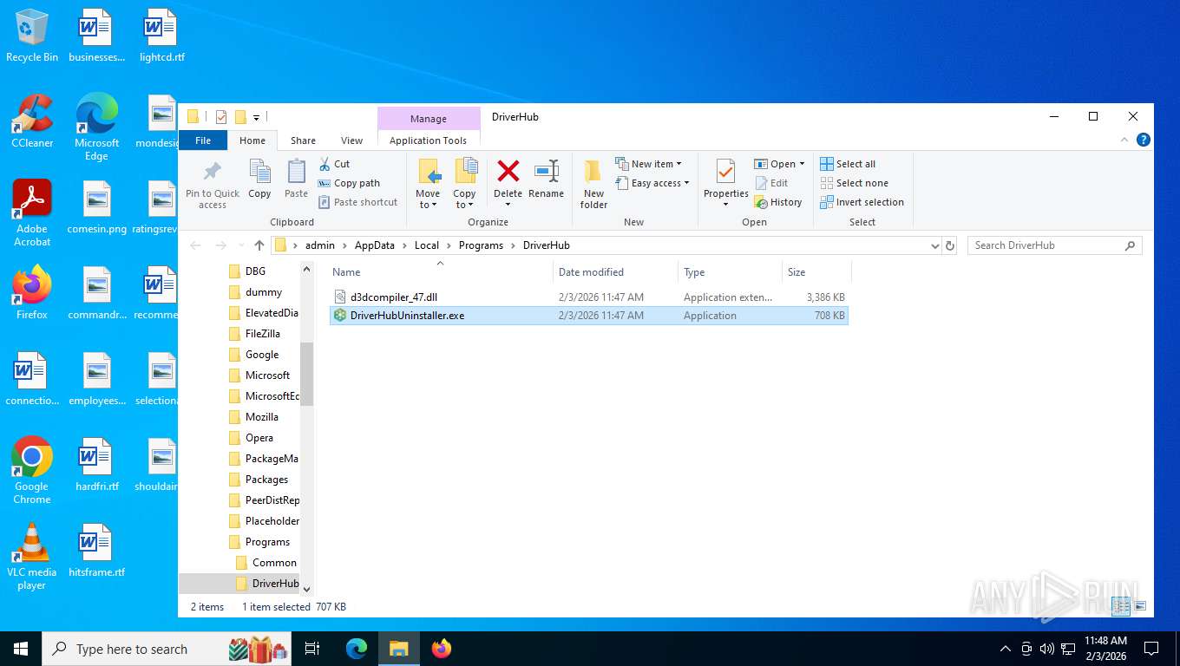Switch to large icons view in status bar
The height and width of the screenshot is (666, 1180).
(x=1139, y=607)
